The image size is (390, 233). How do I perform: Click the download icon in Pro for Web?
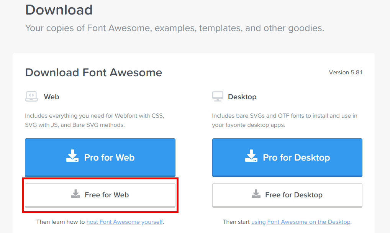point(72,156)
